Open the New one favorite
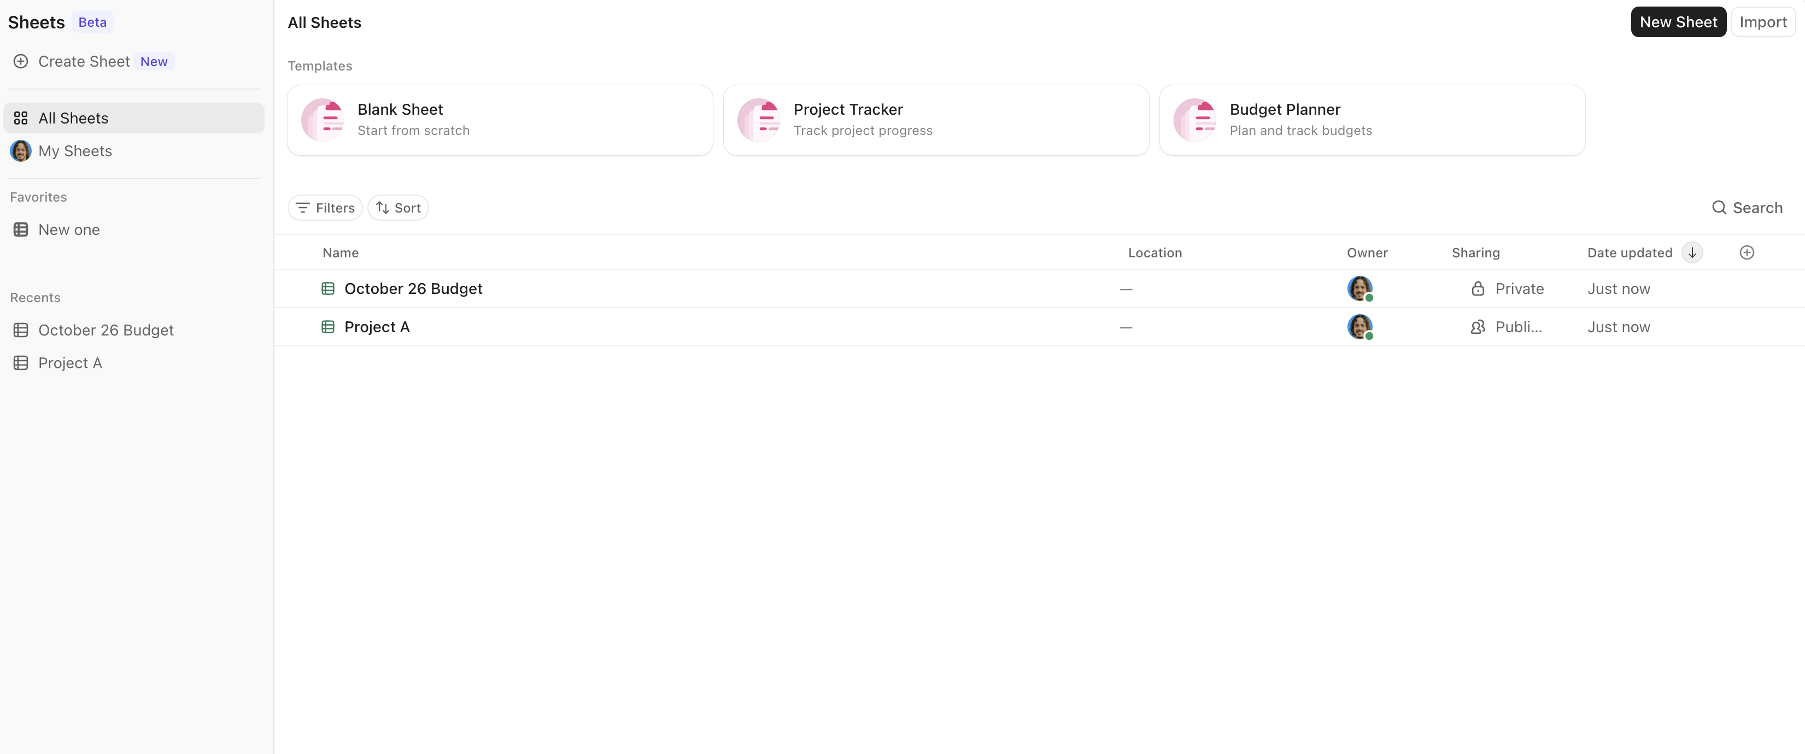The image size is (1805, 754). [x=134, y=229]
